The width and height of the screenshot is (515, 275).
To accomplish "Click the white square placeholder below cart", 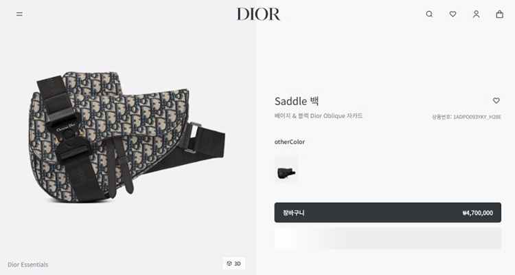I will 285,238.
